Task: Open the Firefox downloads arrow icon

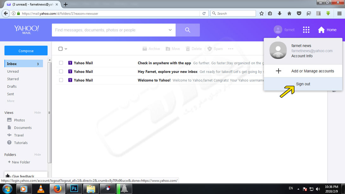Action: [279, 13]
